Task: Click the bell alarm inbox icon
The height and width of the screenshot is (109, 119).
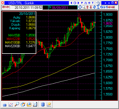Action: pyautogui.click(x=29, y=105)
